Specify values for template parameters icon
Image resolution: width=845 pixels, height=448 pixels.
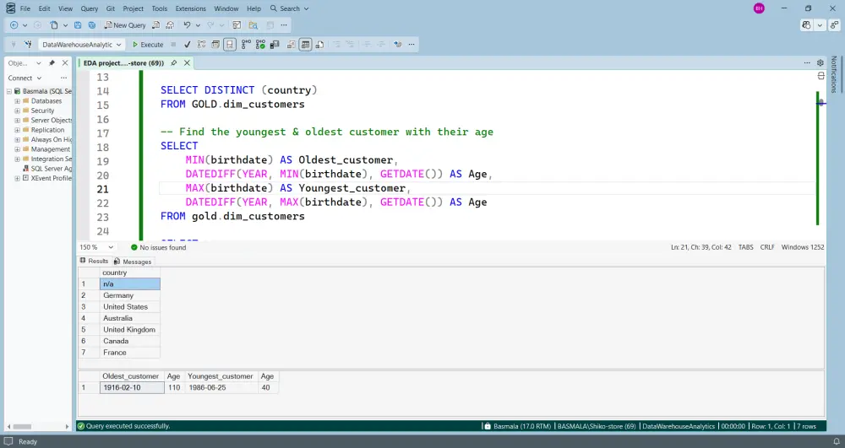[x=397, y=45]
